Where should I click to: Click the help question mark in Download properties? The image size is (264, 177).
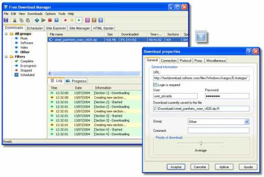click(x=249, y=51)
